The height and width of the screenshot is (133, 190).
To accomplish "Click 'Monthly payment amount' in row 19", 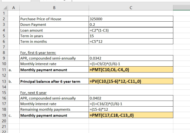I will pos(54,115).
